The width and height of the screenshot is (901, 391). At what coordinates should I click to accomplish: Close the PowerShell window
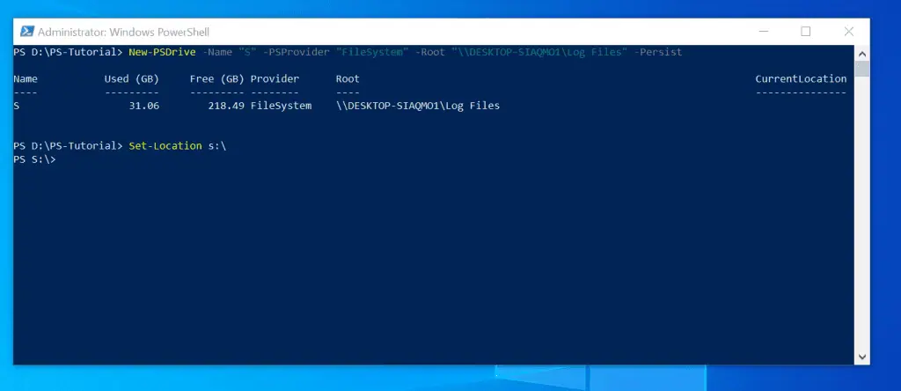848,32
